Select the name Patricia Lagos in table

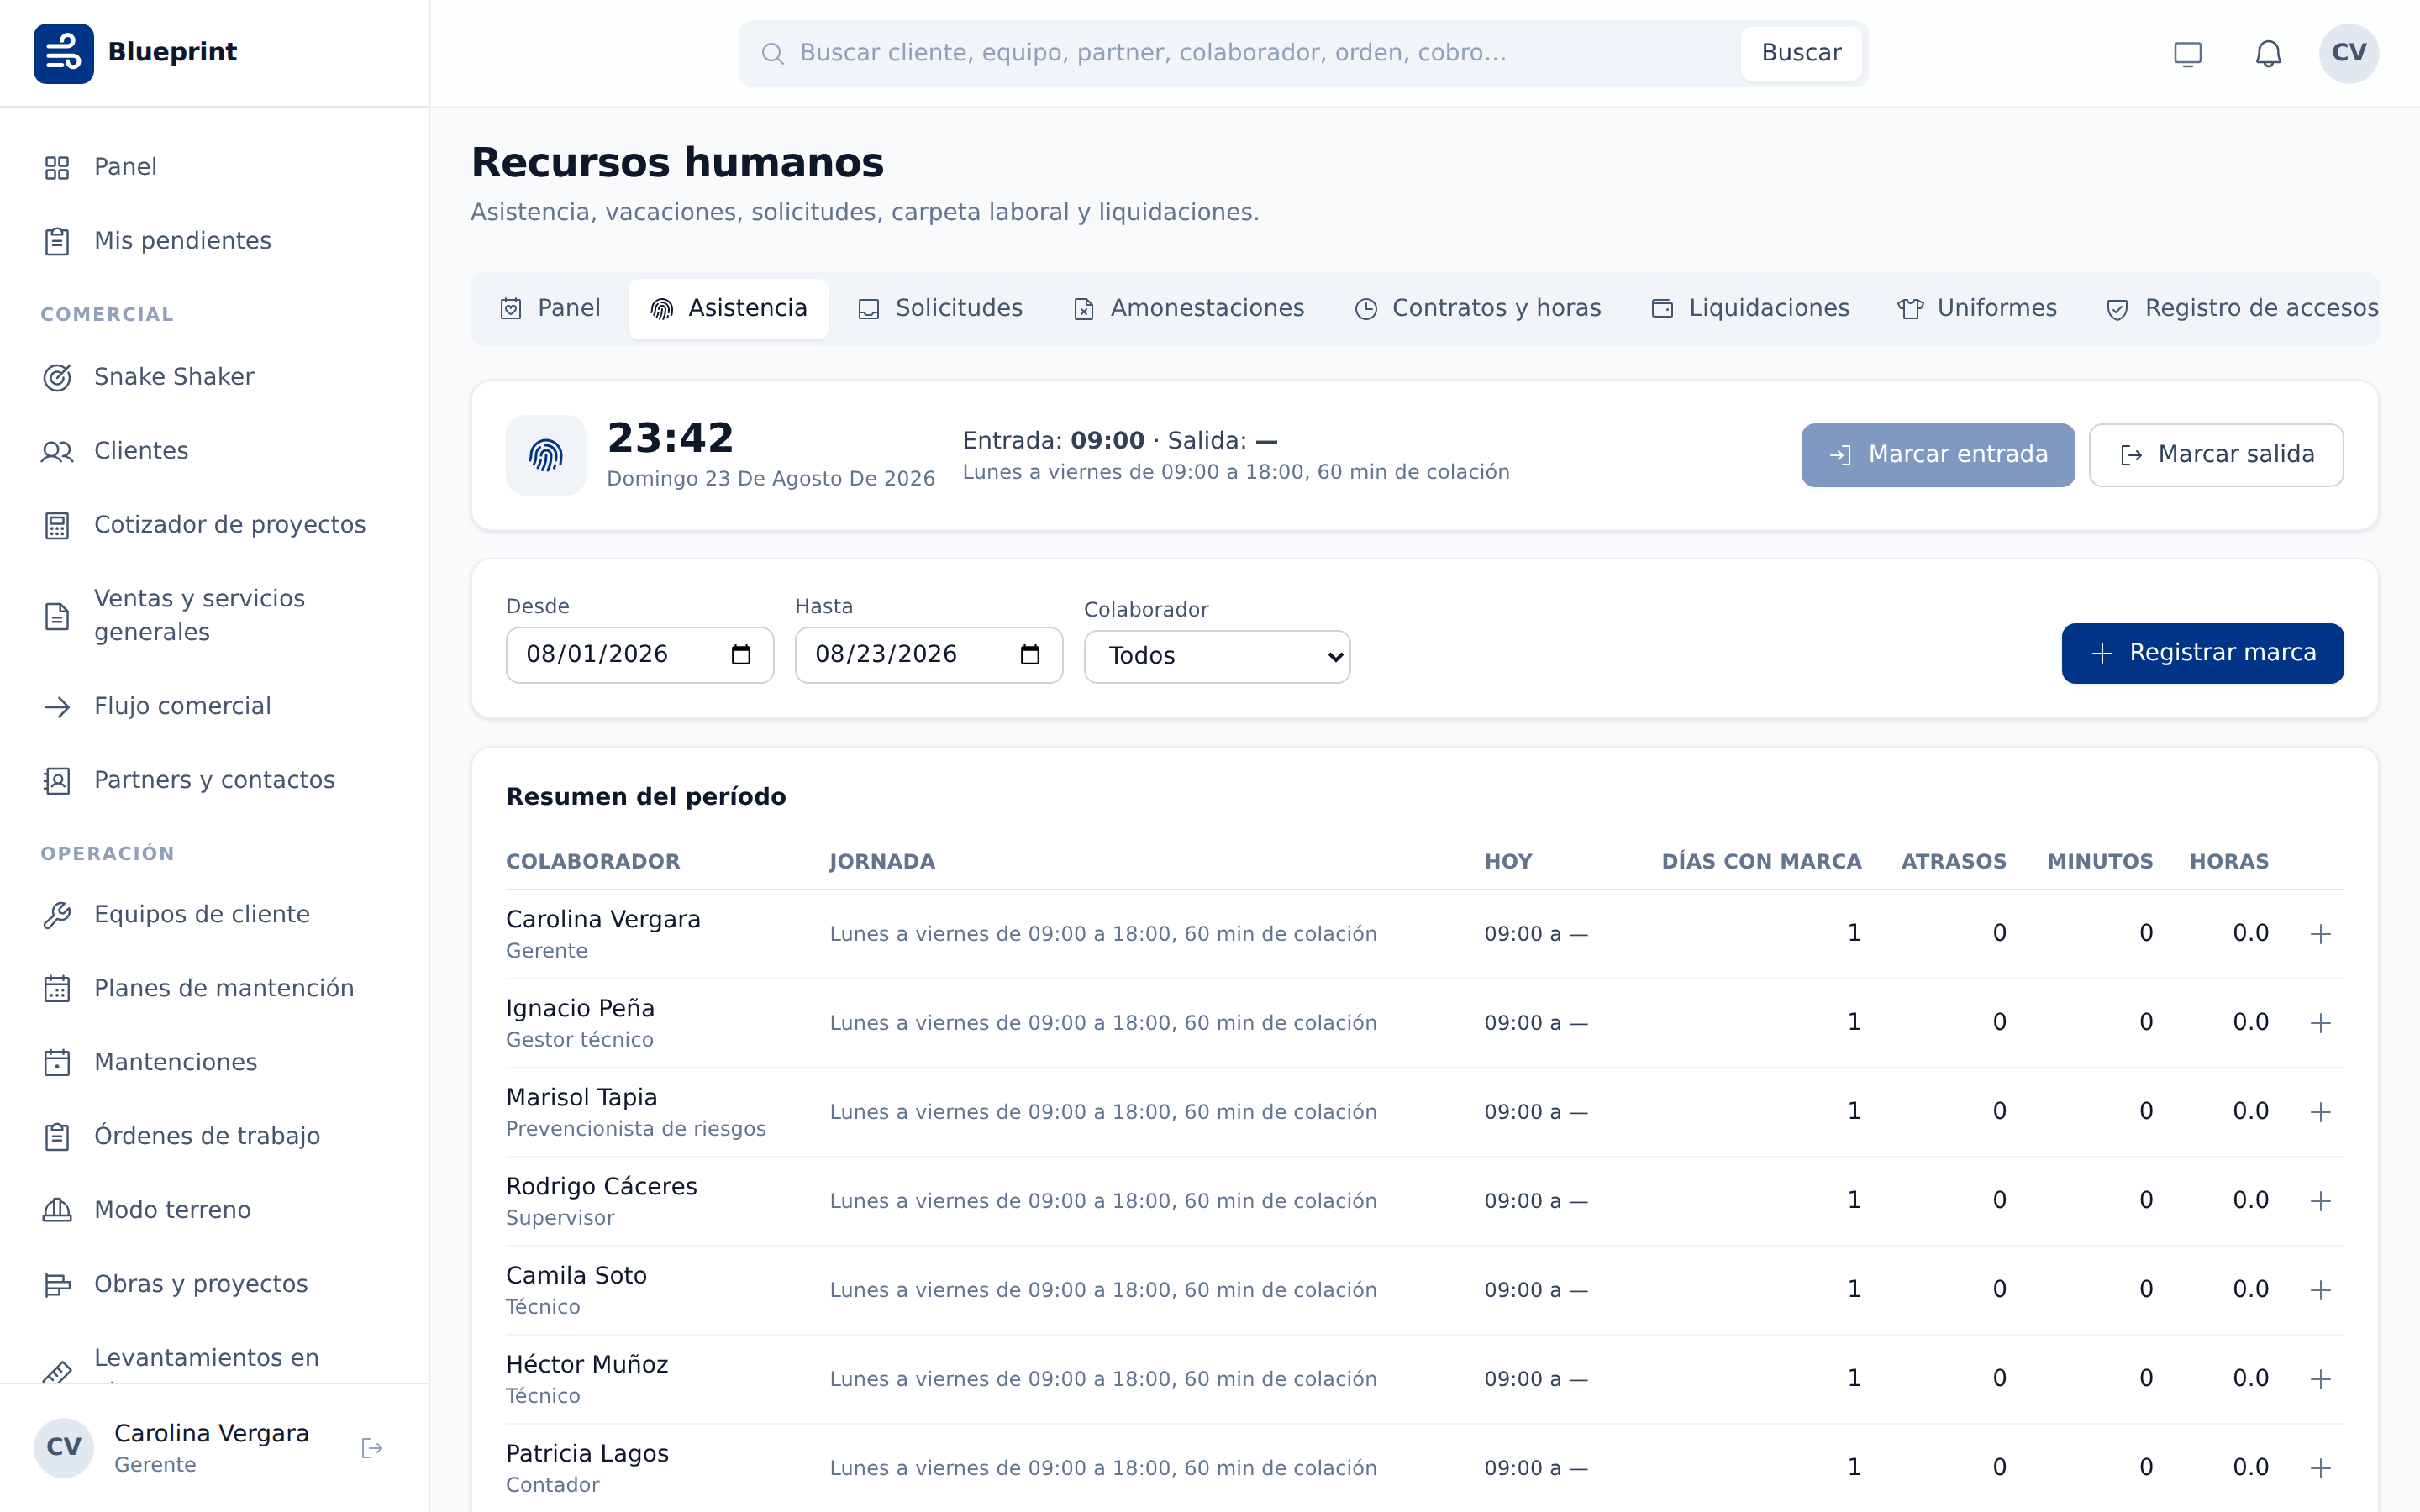(587, 1454)
